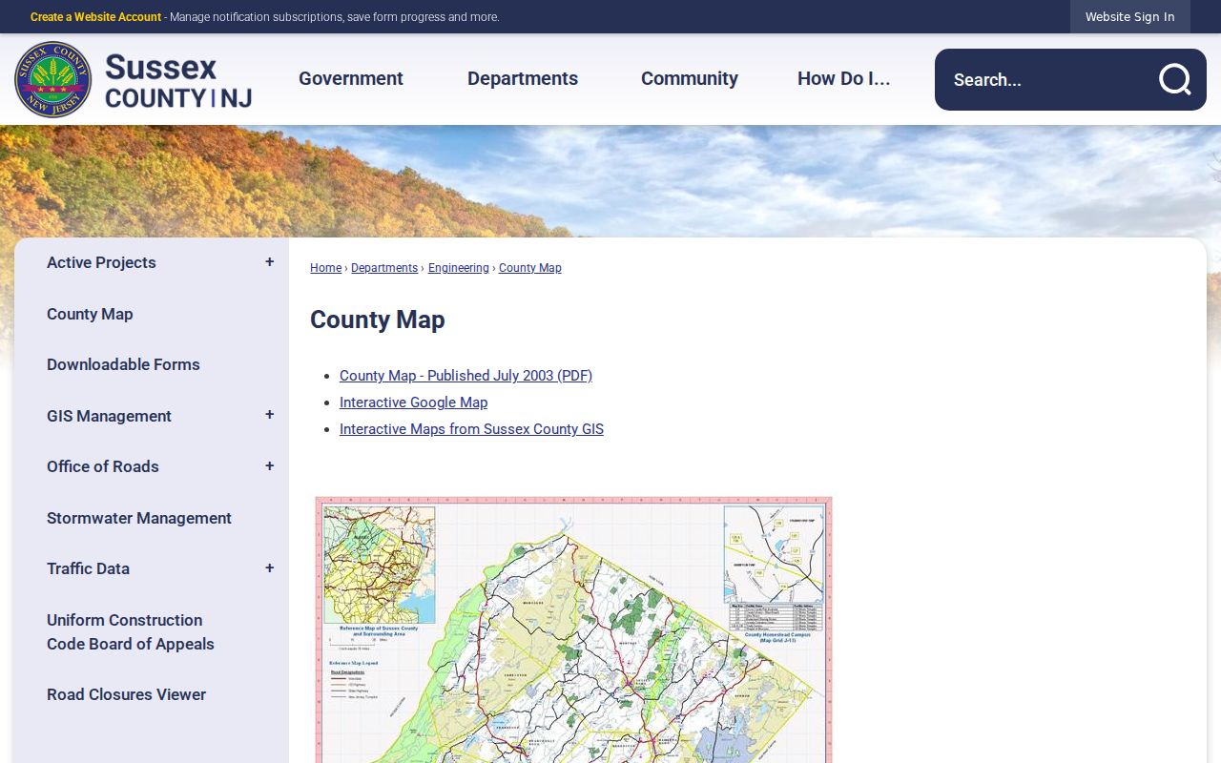1221x763 pixels.
Task: Expand the GIS Management submenu
Action: (x=270, y=415)
